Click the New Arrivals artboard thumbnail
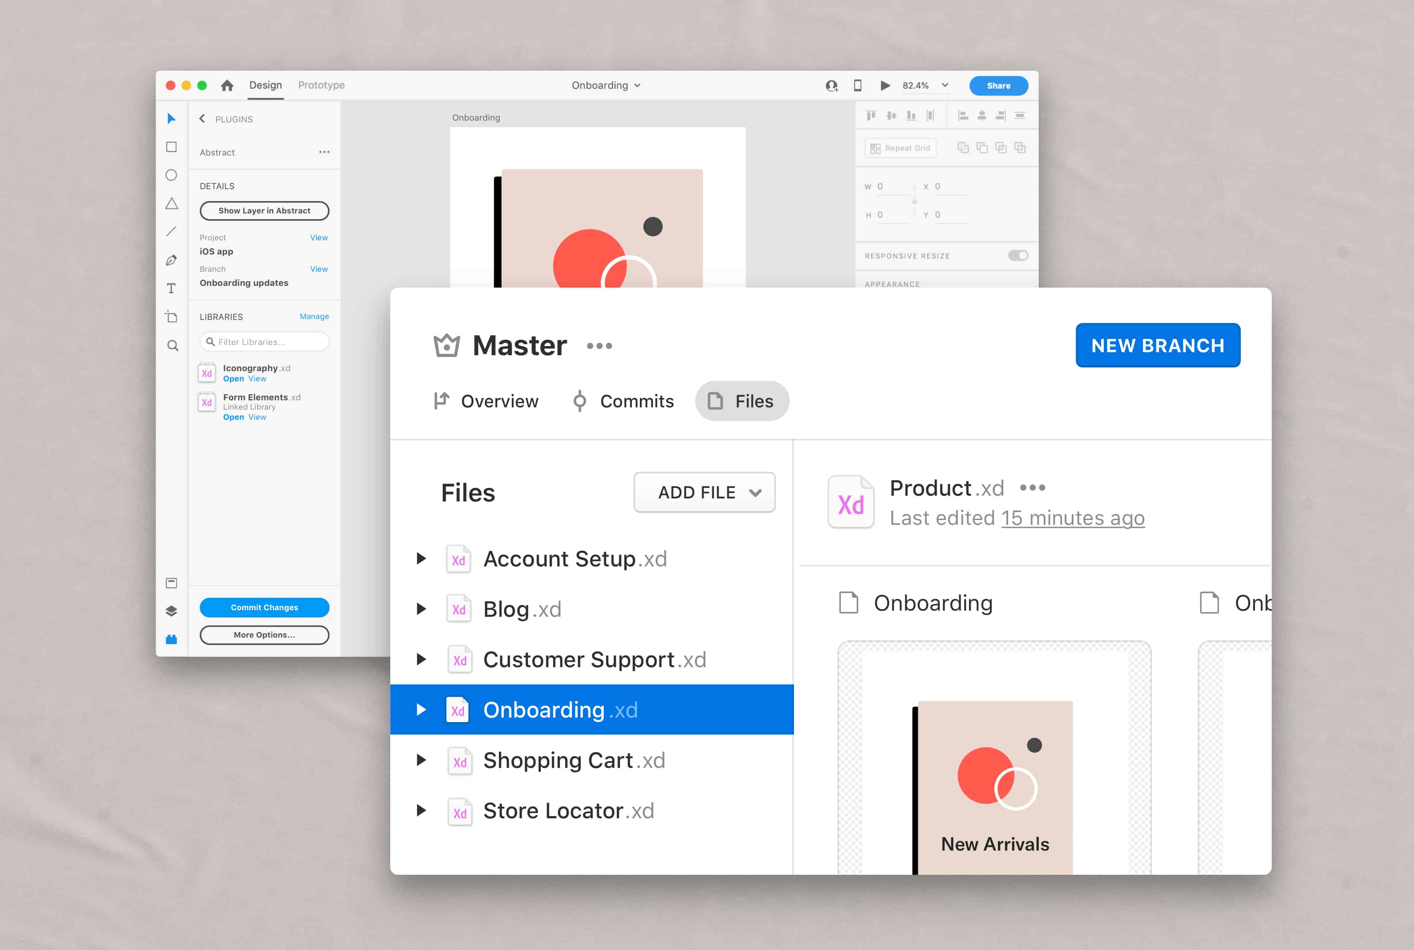Screen dimensions: 1414x950 [x=994, y=757]
